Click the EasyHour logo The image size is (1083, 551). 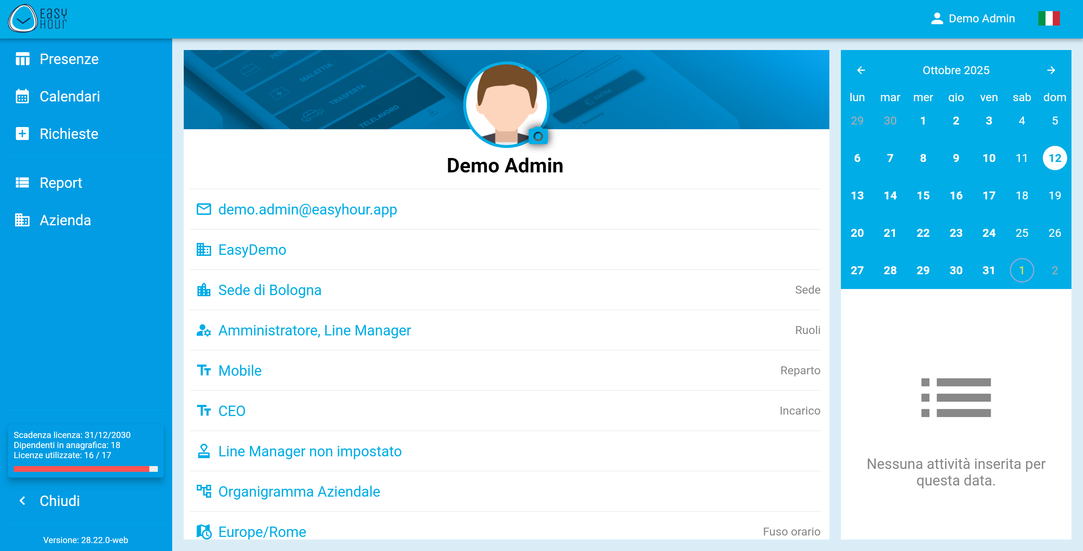click(38, 18)
